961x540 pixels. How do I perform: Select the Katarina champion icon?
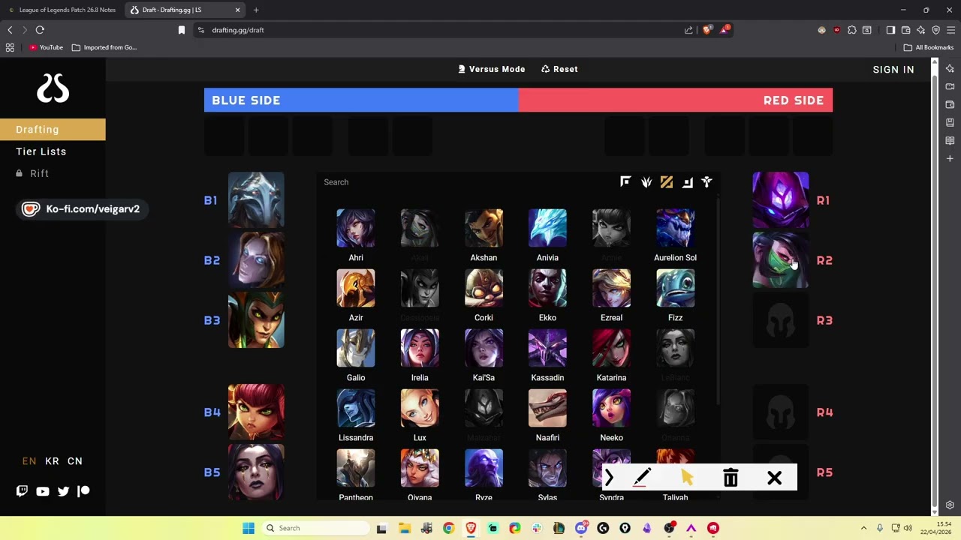(x=611, y=348)
